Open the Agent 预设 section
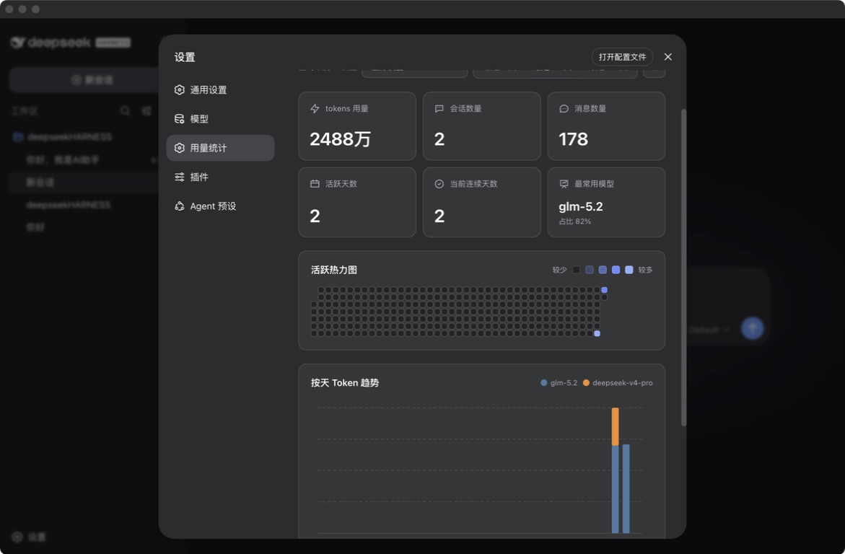The height and width of the screenshot is (554, 845). [x=220, y=206]
